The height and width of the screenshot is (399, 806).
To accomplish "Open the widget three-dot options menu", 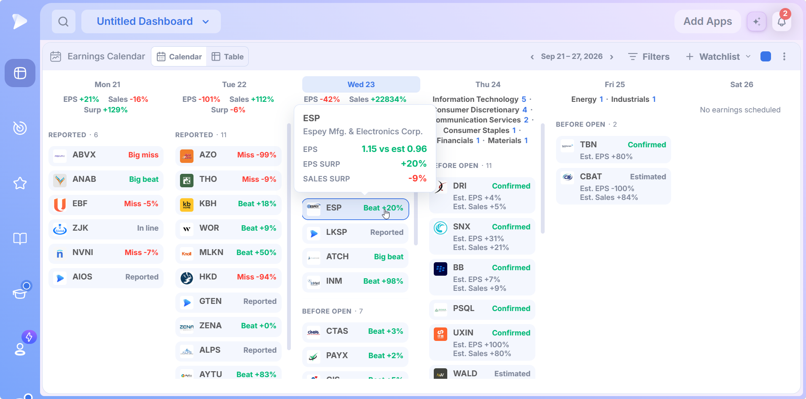I will (784, 56).
